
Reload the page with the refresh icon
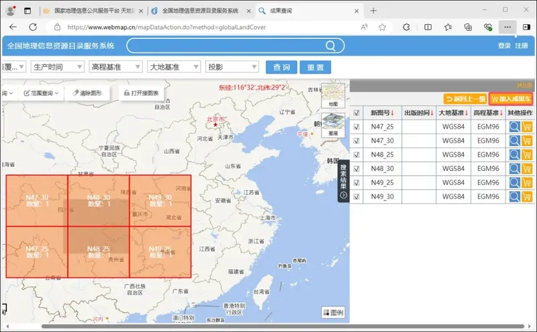tap(33, 27)
